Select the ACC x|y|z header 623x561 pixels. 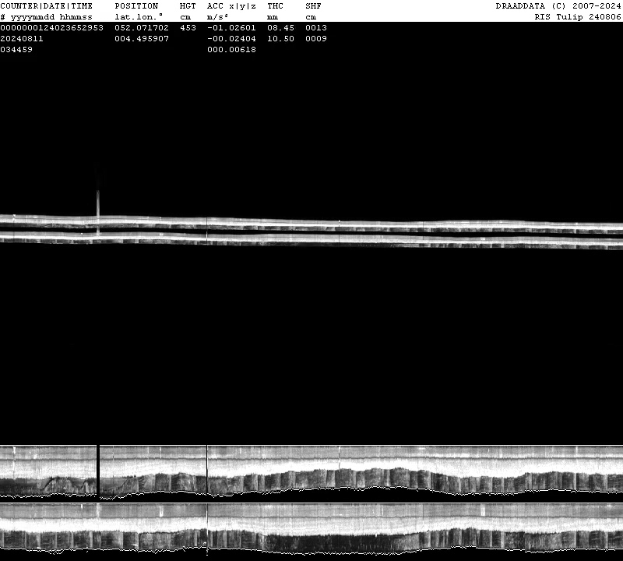pyautogui.click(x=231, y=5)
